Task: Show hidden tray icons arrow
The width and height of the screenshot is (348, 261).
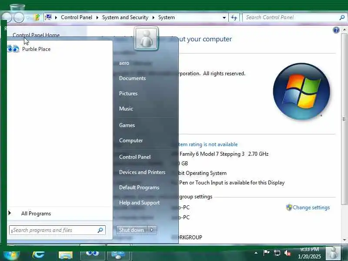Action: tap(256, 253)
